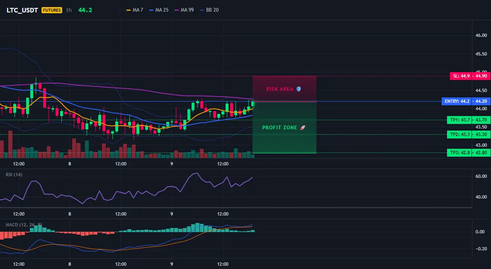Click the 45.50 price axis label

[x=481, y=54]
